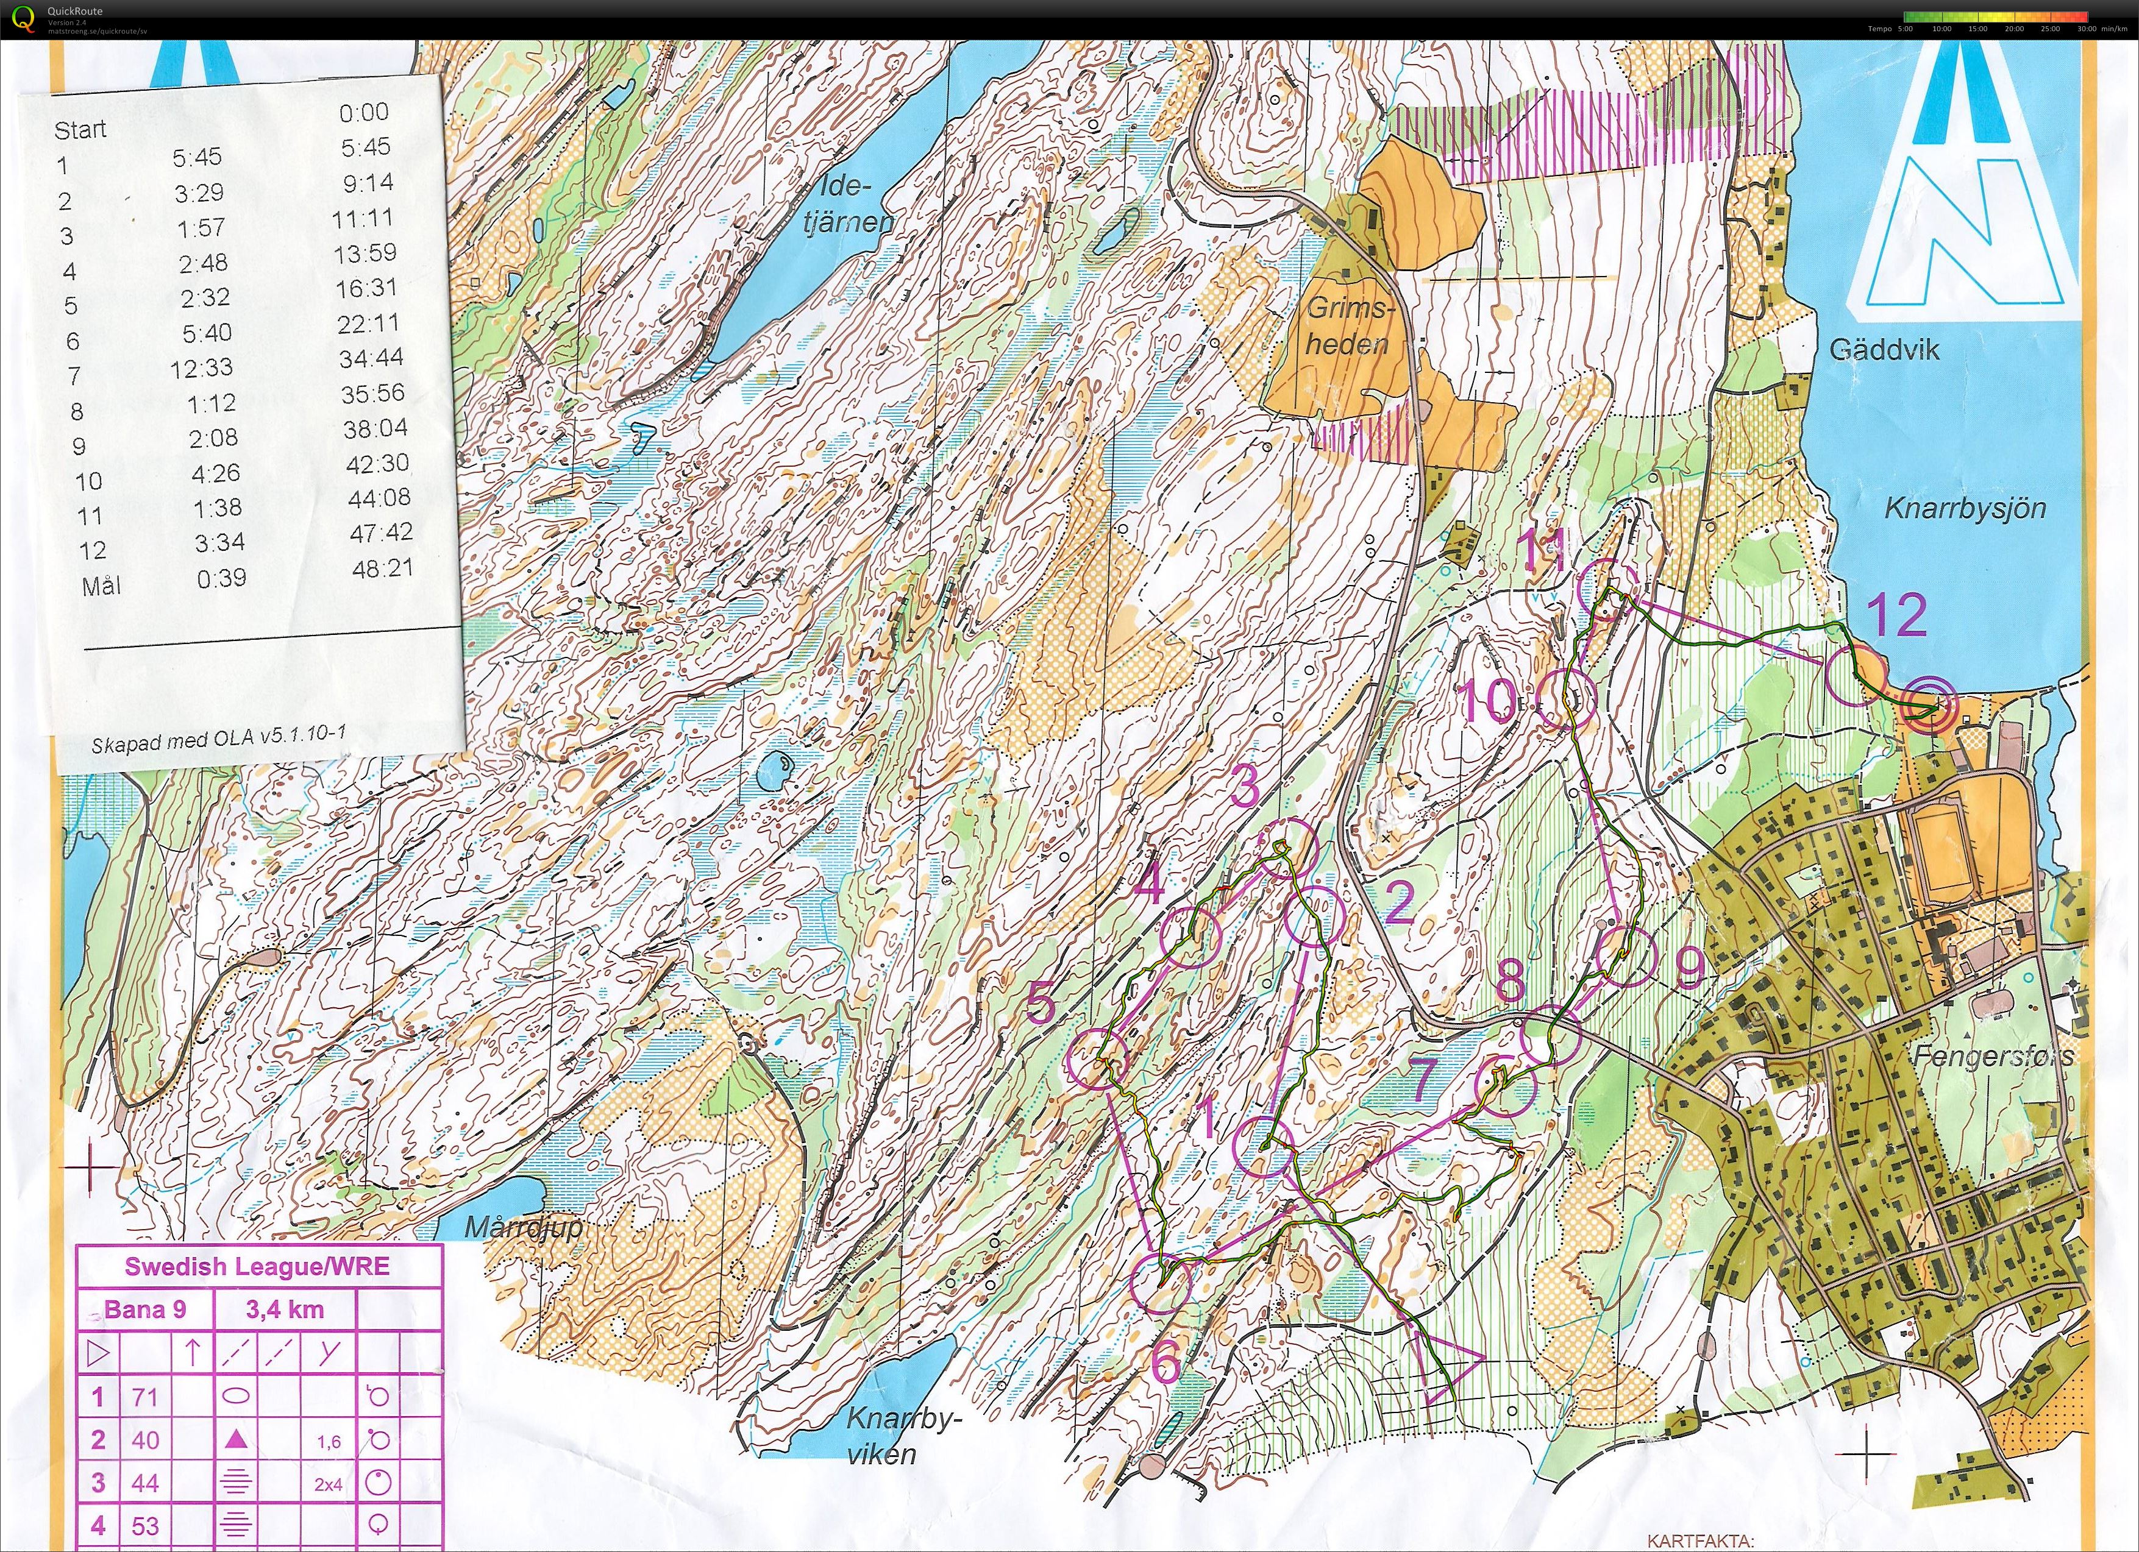Select the control 2 circle on map
Image resolution: width=2139 pixels, height=1552 pixels.
[1314, 916]
